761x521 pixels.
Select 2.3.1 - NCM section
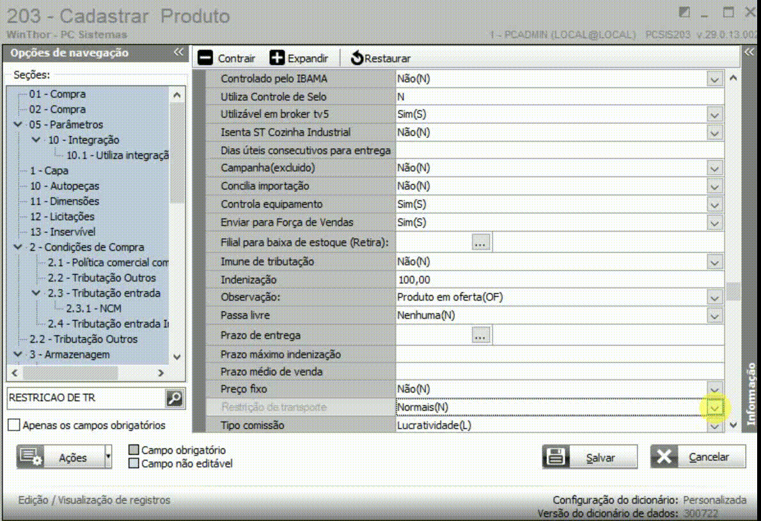click(93, 309)
